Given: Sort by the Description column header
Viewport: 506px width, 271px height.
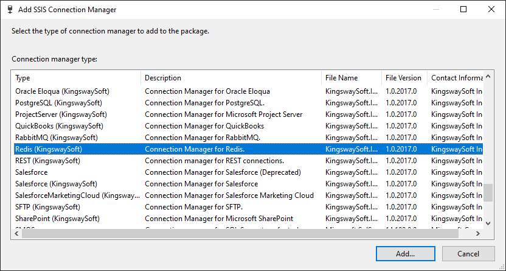Looking at the screenshot, I should (x=231, y=78).
